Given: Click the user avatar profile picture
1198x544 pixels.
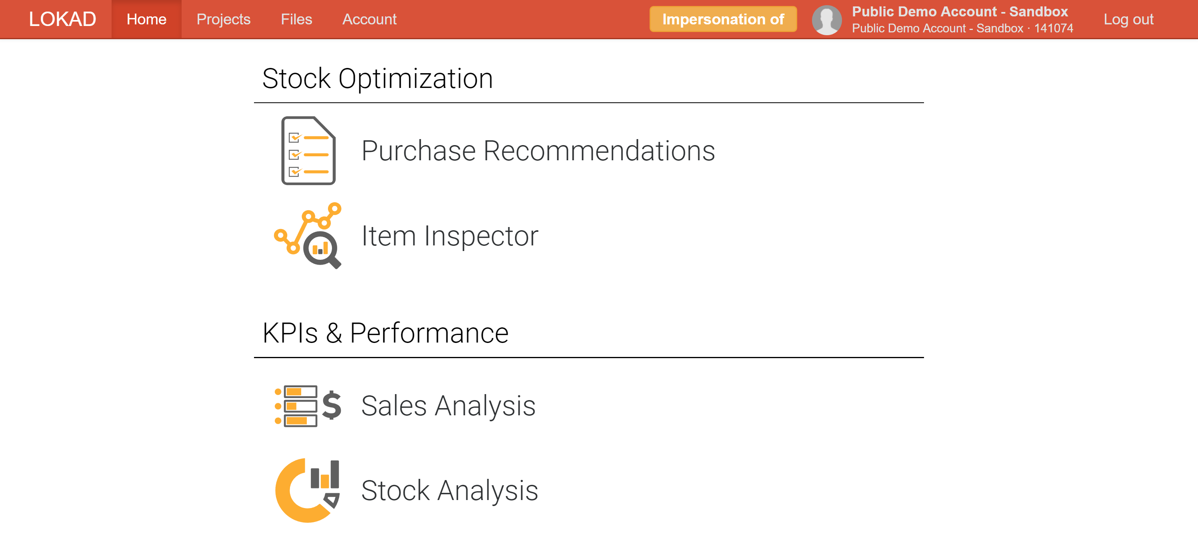Looking at the screenshot, I should click(826, 20).
